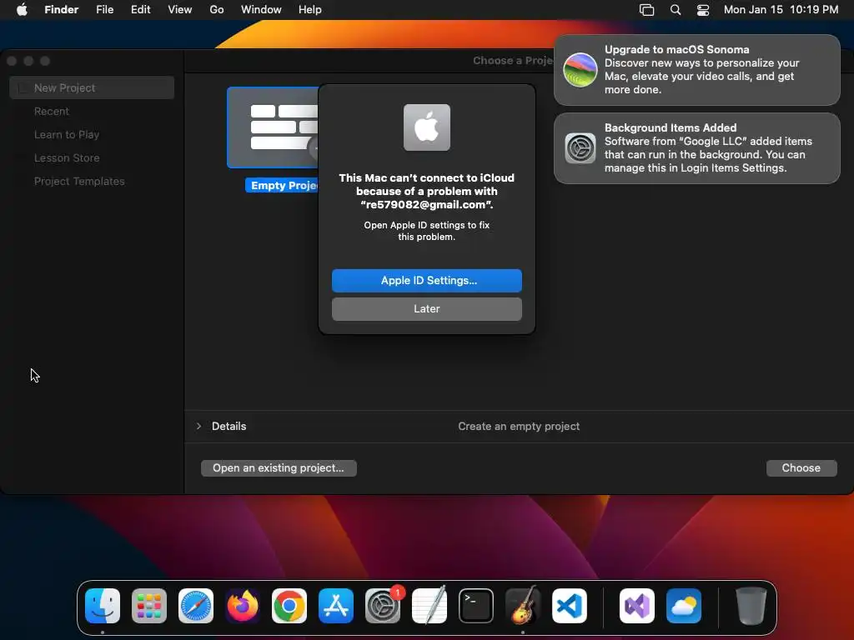Image resolution: width=854 pixels, height=640 pixels.
Task: Select New Project in the sidebar
Action: (92, 87)
